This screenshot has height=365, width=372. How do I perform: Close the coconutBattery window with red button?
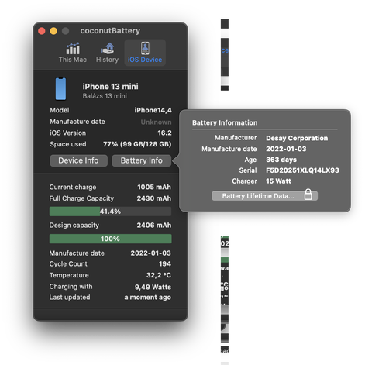click(x=42, y=31)
